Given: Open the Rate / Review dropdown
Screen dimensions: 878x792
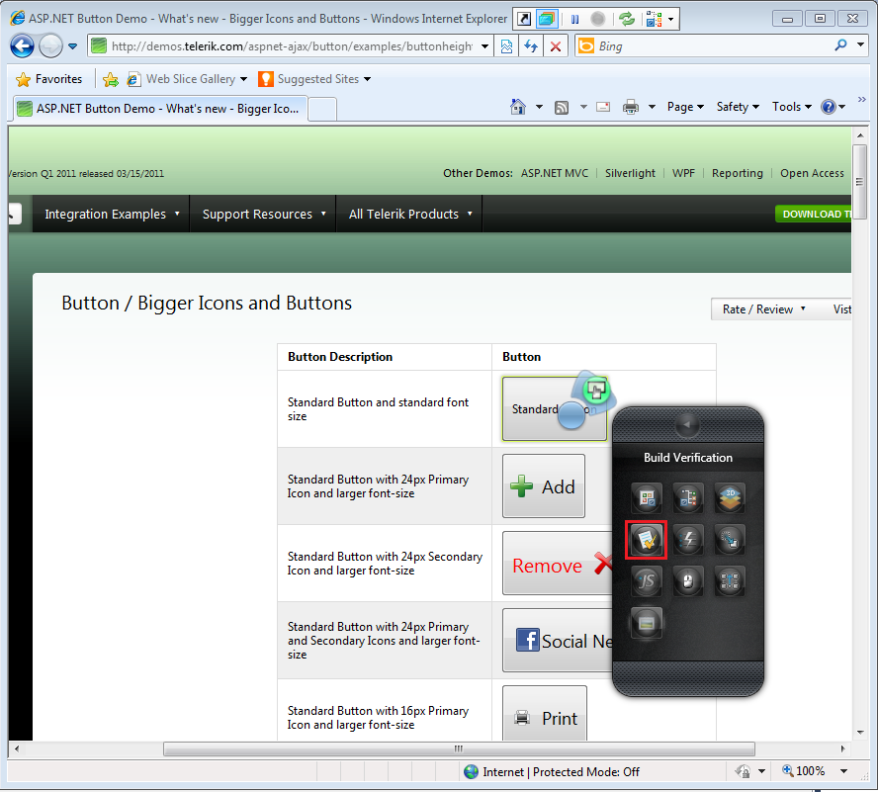Looking at the screenshot, I should click(763, 309).
